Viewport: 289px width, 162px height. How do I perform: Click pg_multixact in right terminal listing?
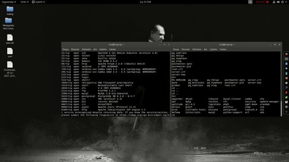196,83
